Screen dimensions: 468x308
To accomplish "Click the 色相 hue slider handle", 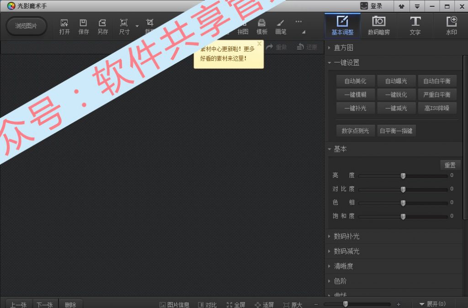I will tap(403, 203).
